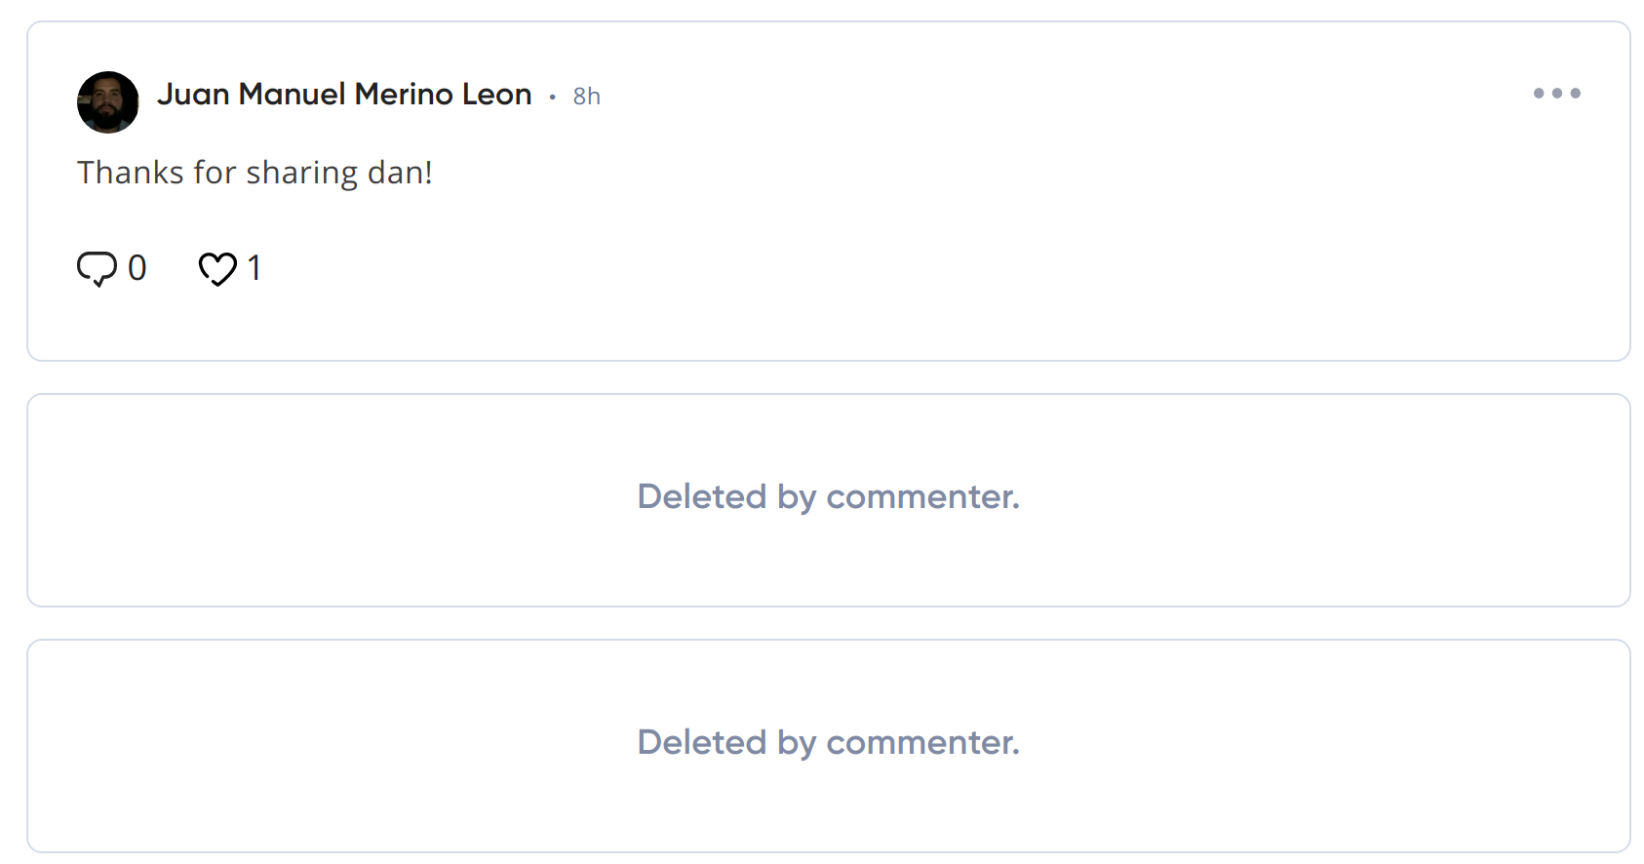This screenshot has height=864, width=1644.
Task: Click the speech bubble reply icon
Action: point(97,268)
